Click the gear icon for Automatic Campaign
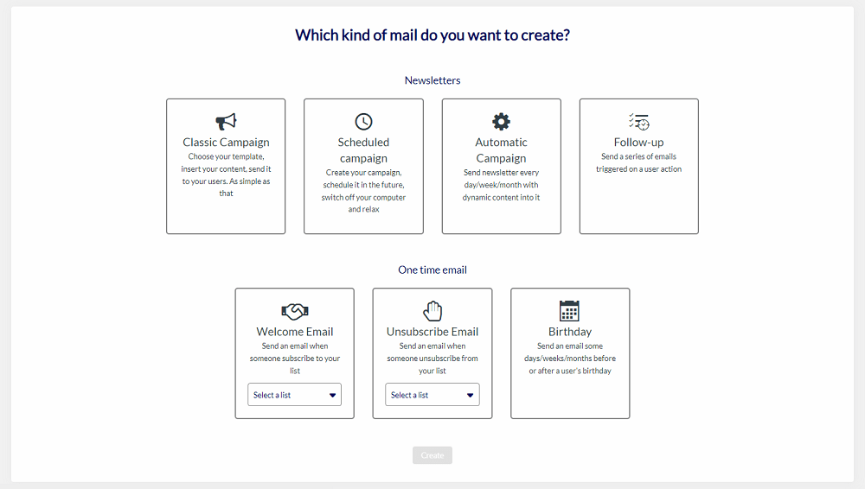This screenshot has height=489, width=865. pyautogui.click(x=501, y=122)
